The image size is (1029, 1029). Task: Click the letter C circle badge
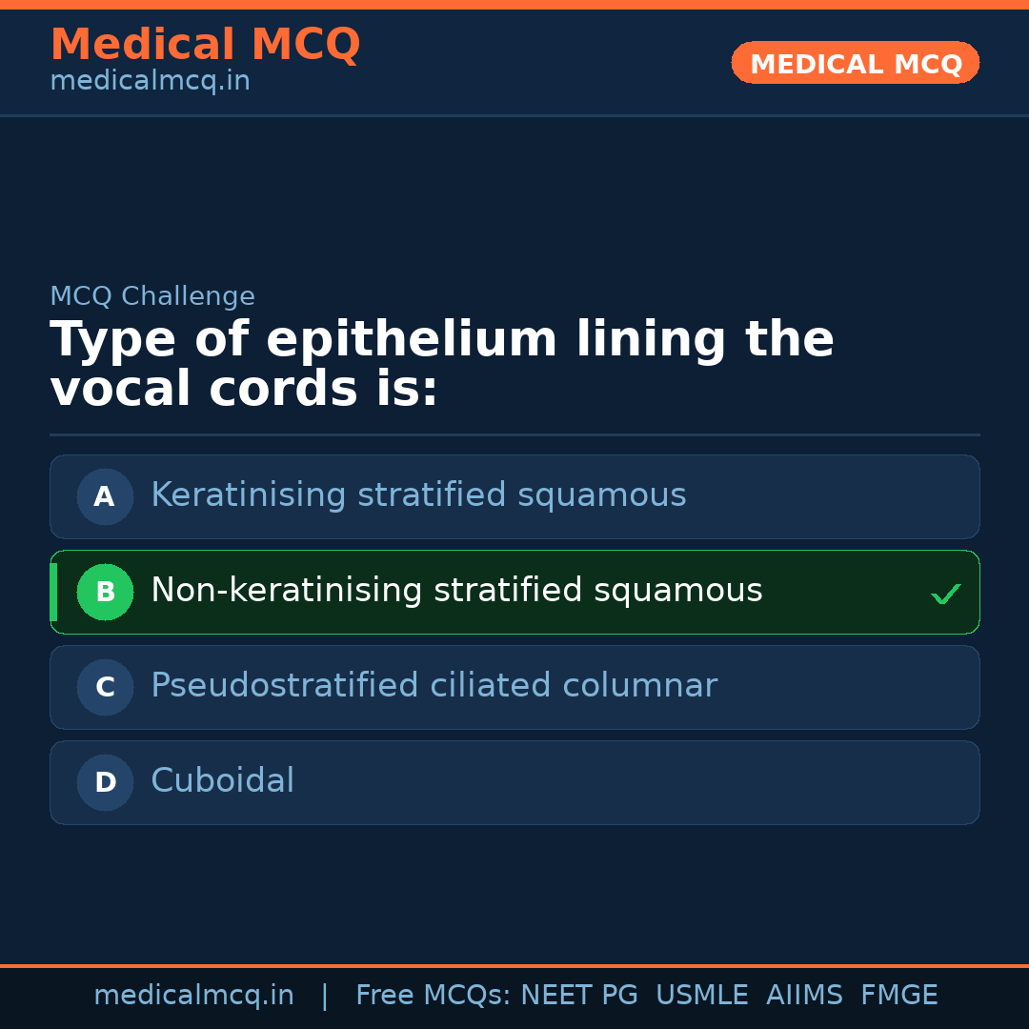click(x=105, y=687)
